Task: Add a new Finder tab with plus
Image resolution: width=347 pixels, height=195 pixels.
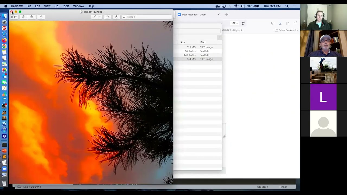Action: point(220,37)
